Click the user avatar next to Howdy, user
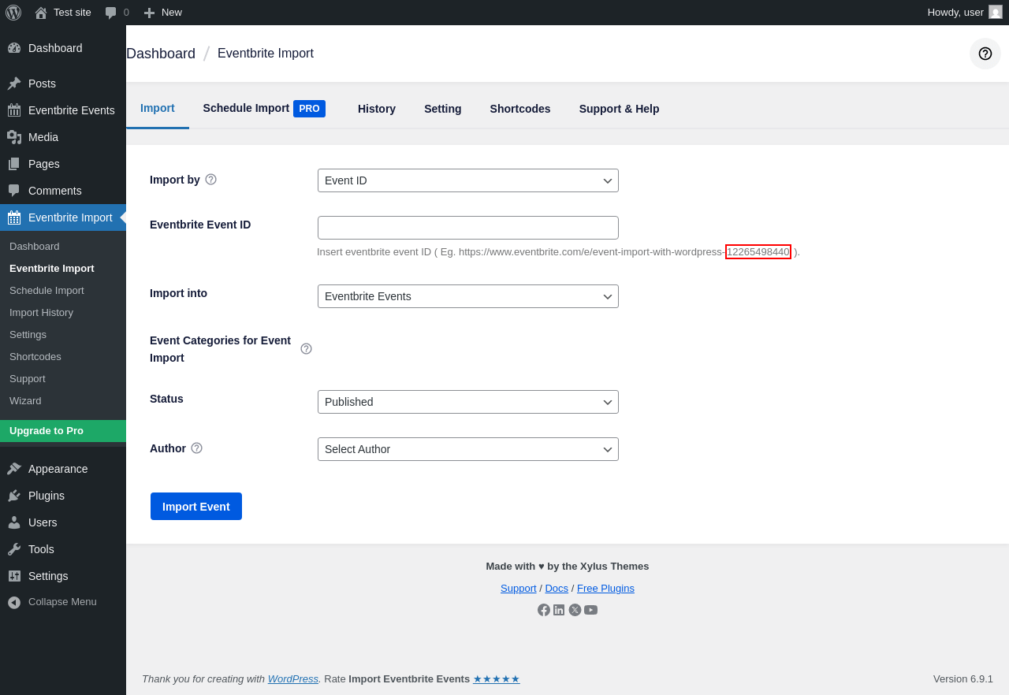 [996, 12]
